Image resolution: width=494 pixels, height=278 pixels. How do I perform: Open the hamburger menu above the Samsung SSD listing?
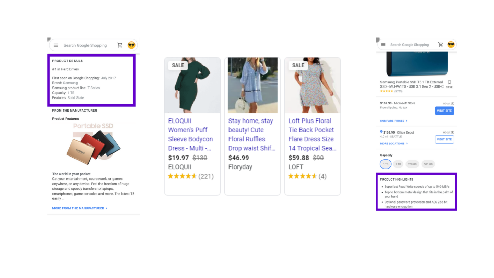tap(383, 45)
